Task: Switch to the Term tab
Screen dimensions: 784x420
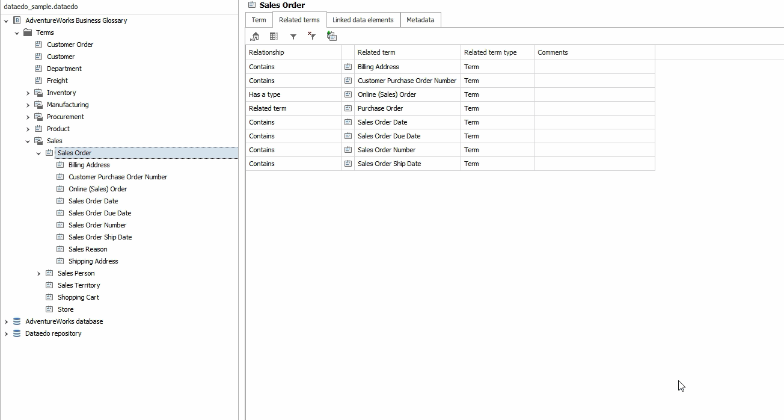Action: point(259,20)
